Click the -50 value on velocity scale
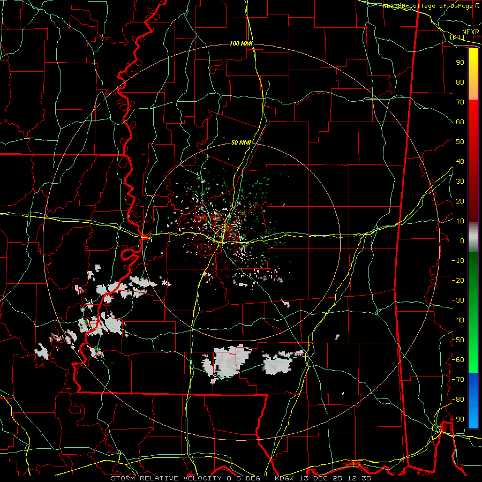The image size is (482, 482). pos(458,340)
